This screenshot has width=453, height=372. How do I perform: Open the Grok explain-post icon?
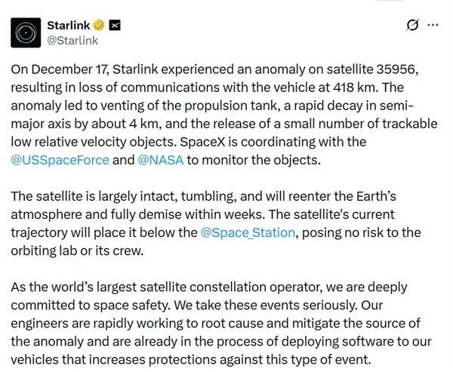tap(412, 24)
